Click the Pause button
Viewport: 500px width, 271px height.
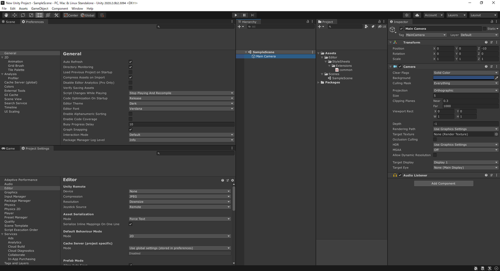coord(244,15)
